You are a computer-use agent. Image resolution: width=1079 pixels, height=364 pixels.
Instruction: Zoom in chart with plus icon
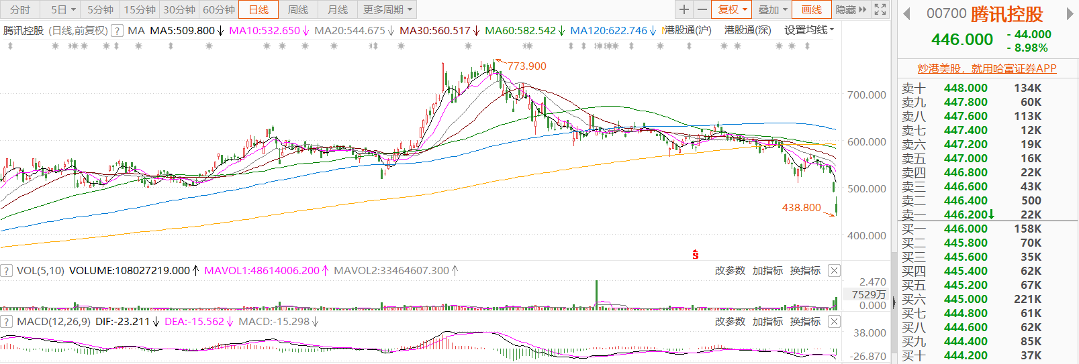click(x=684, y=9)
